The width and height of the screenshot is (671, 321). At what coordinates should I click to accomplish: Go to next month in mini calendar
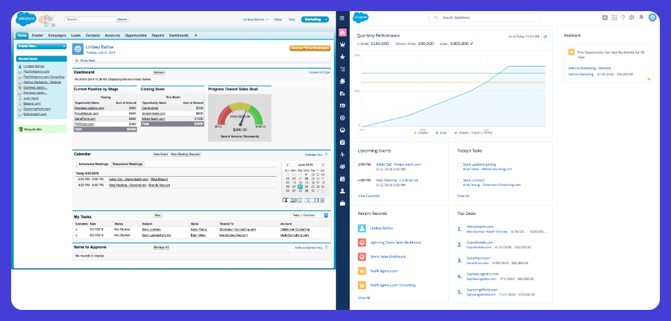click(323, 164)
